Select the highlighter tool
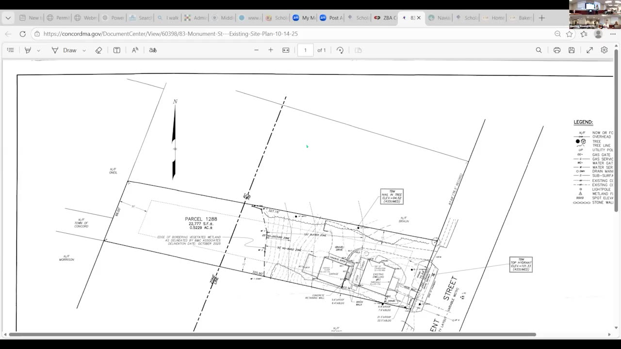The height and width of the screenshot is (349, 621). [28, 50]
